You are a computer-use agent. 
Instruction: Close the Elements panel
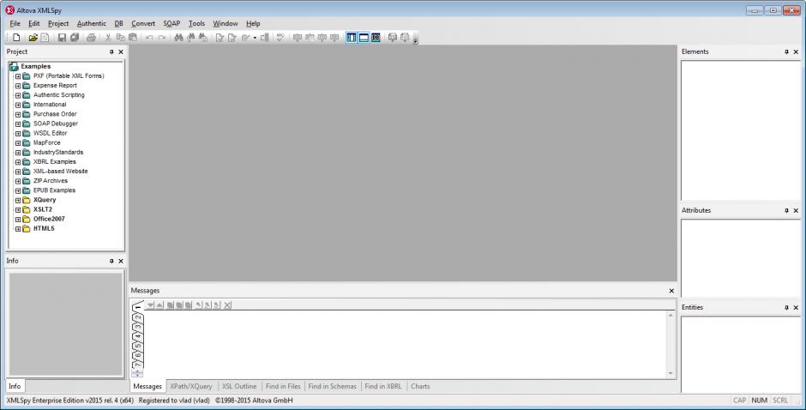(796, 52)
